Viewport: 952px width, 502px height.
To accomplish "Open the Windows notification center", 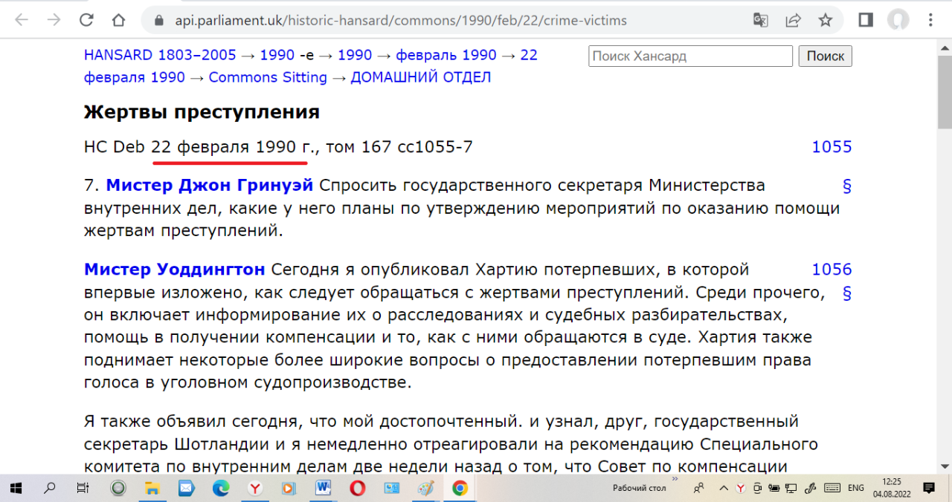I will point(929,488).
